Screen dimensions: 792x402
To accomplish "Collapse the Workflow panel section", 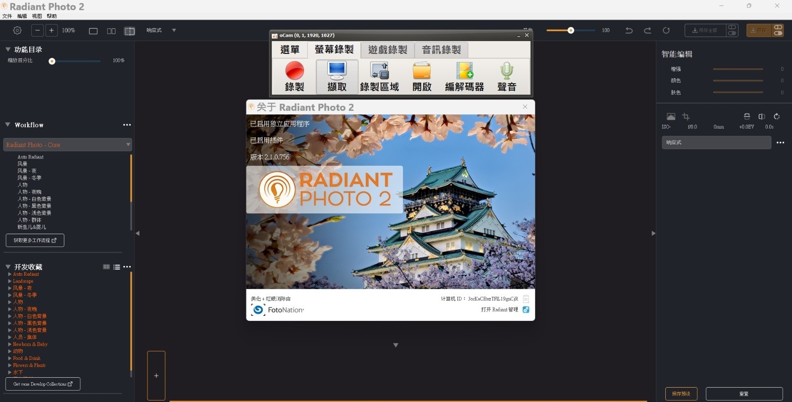I will (8, 125).
